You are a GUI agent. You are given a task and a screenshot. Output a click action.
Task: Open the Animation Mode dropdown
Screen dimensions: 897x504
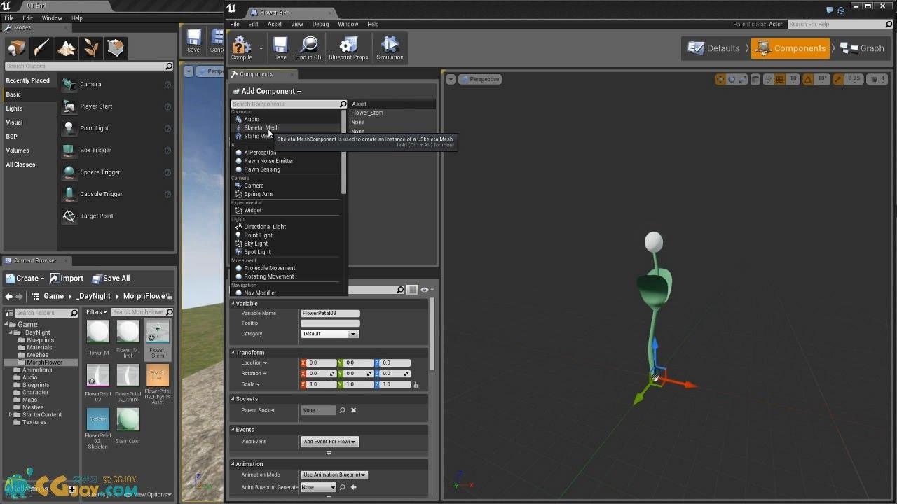point(334,475)
